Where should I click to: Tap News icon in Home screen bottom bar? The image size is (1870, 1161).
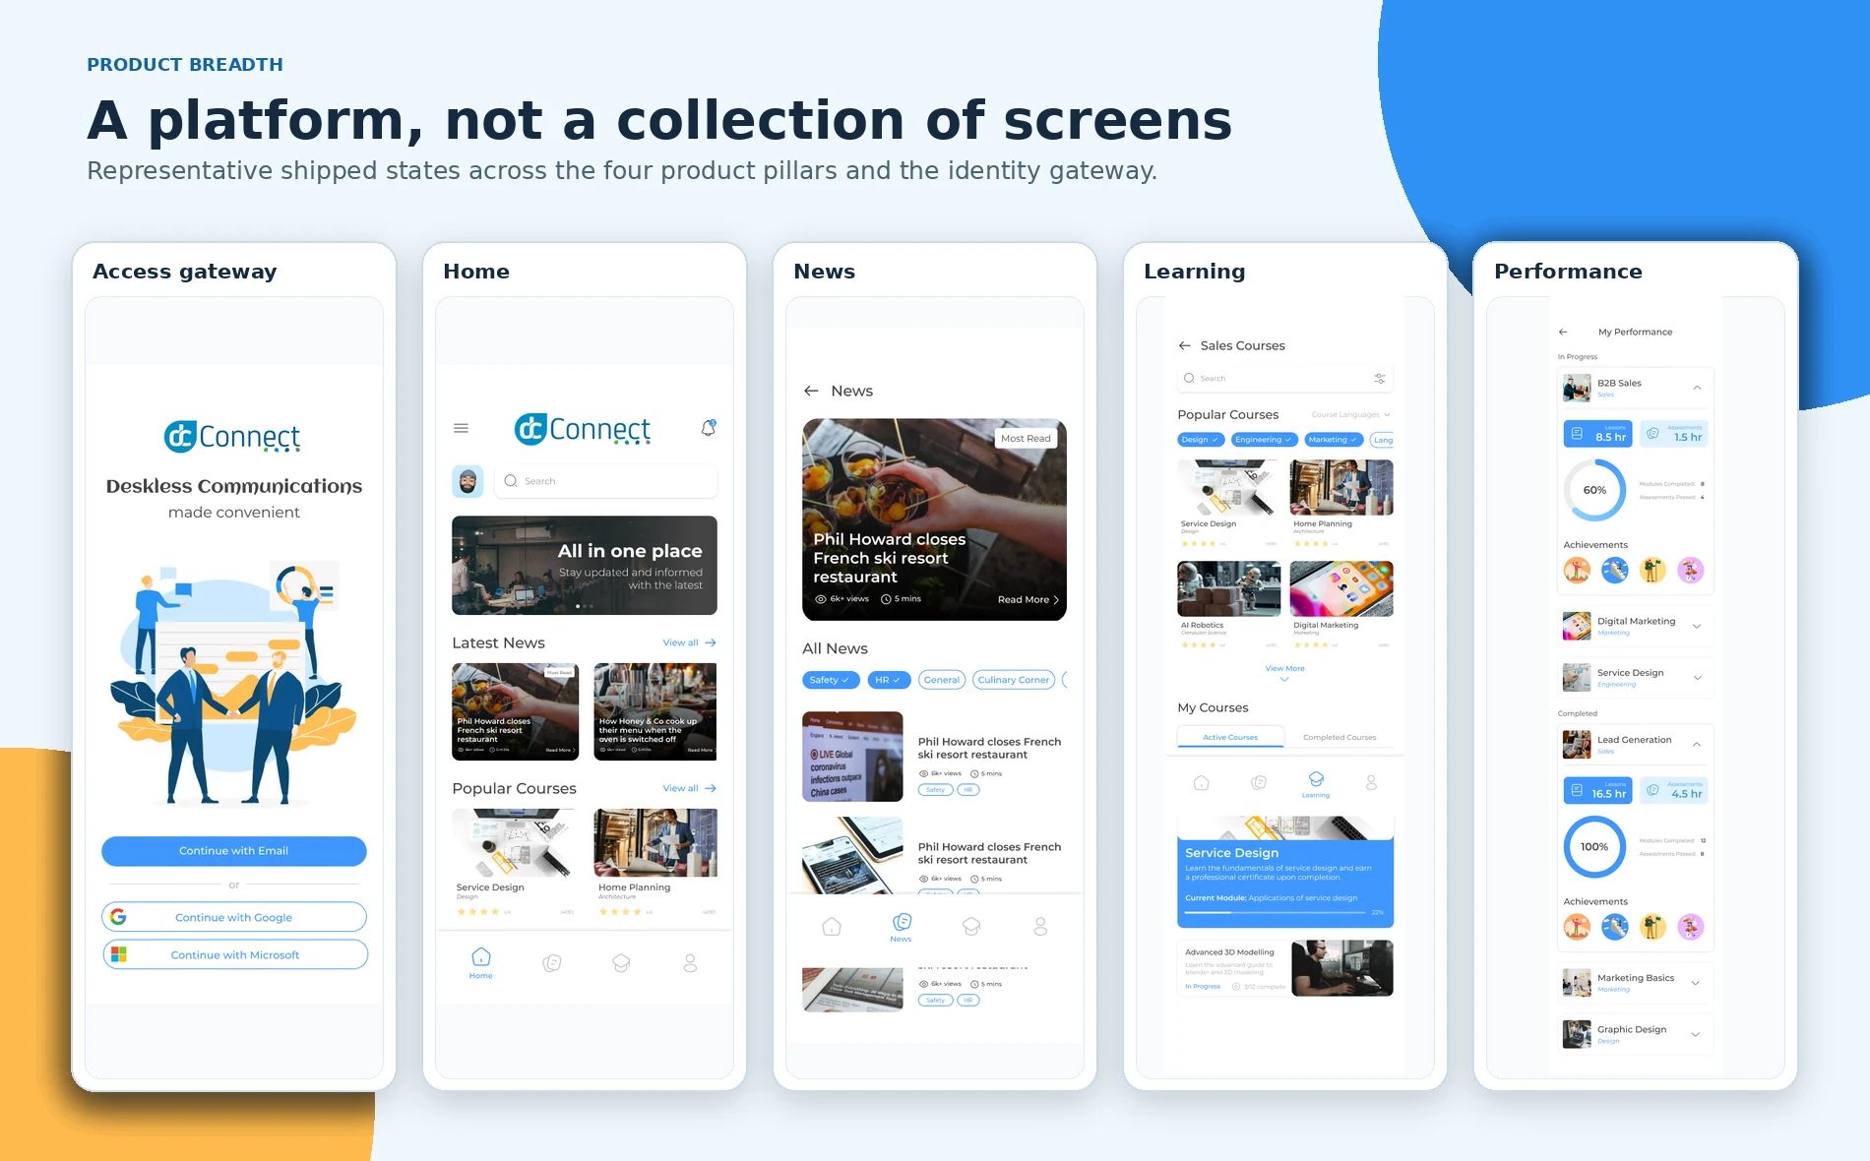pyautogui.click(x=552, y=963)
